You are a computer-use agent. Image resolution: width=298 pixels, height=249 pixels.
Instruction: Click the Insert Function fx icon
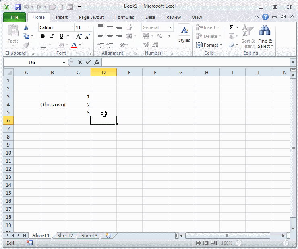tap(97, 62)
